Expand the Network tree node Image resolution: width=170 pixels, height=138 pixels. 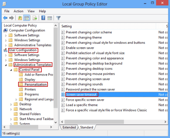[x=11, y=109]
